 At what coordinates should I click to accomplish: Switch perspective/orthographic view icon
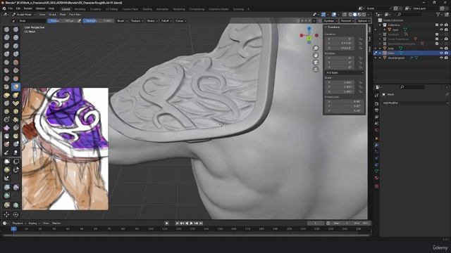pyautogui.click(x=316, y=70)
